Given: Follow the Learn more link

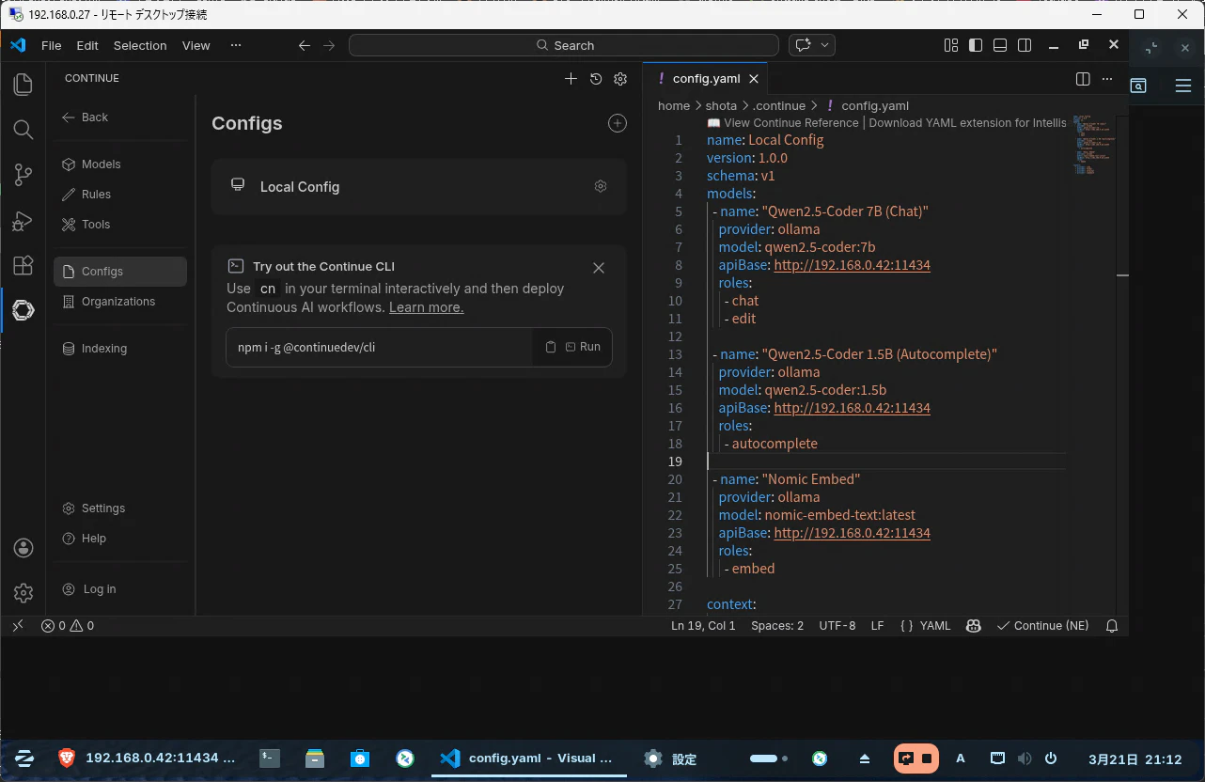Looking at the screenshot, I should [x=426, y=307].
